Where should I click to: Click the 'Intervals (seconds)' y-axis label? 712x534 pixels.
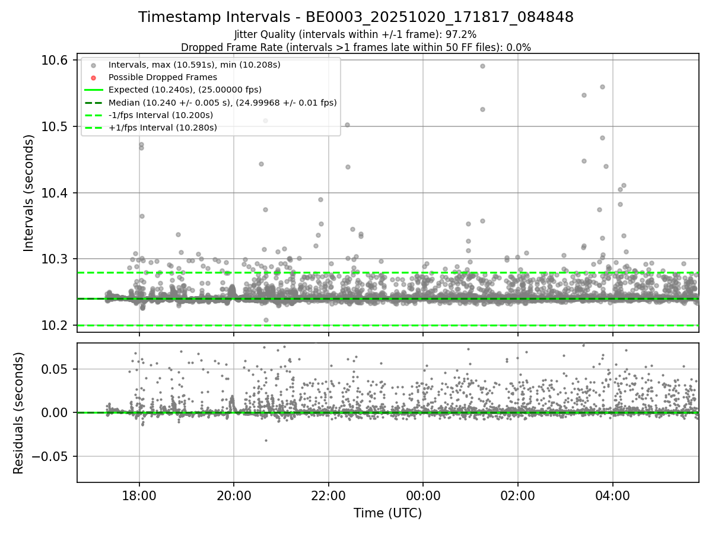point(29,193)
